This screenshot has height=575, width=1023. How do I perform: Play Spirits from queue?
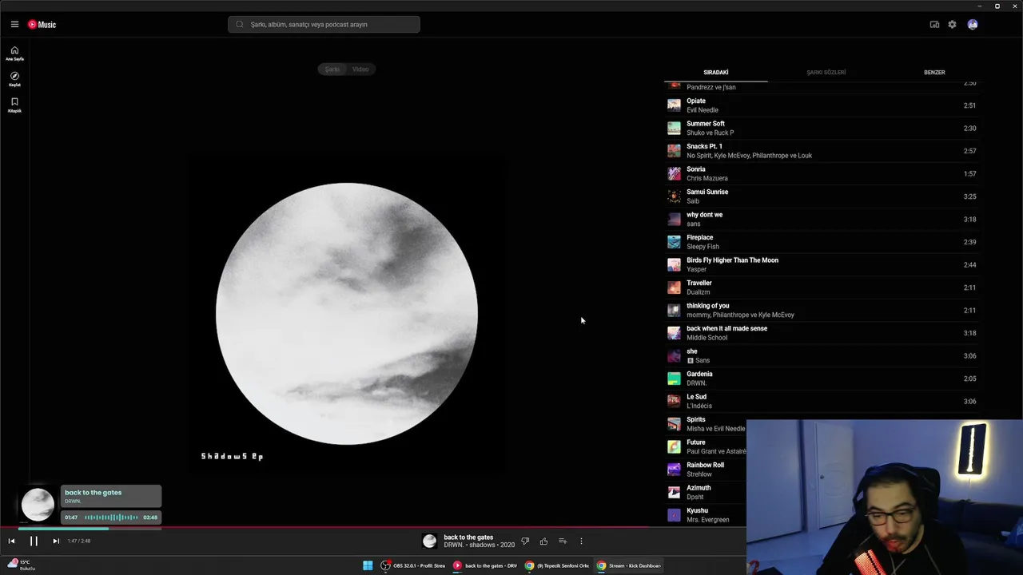click(x=706, y=424)
